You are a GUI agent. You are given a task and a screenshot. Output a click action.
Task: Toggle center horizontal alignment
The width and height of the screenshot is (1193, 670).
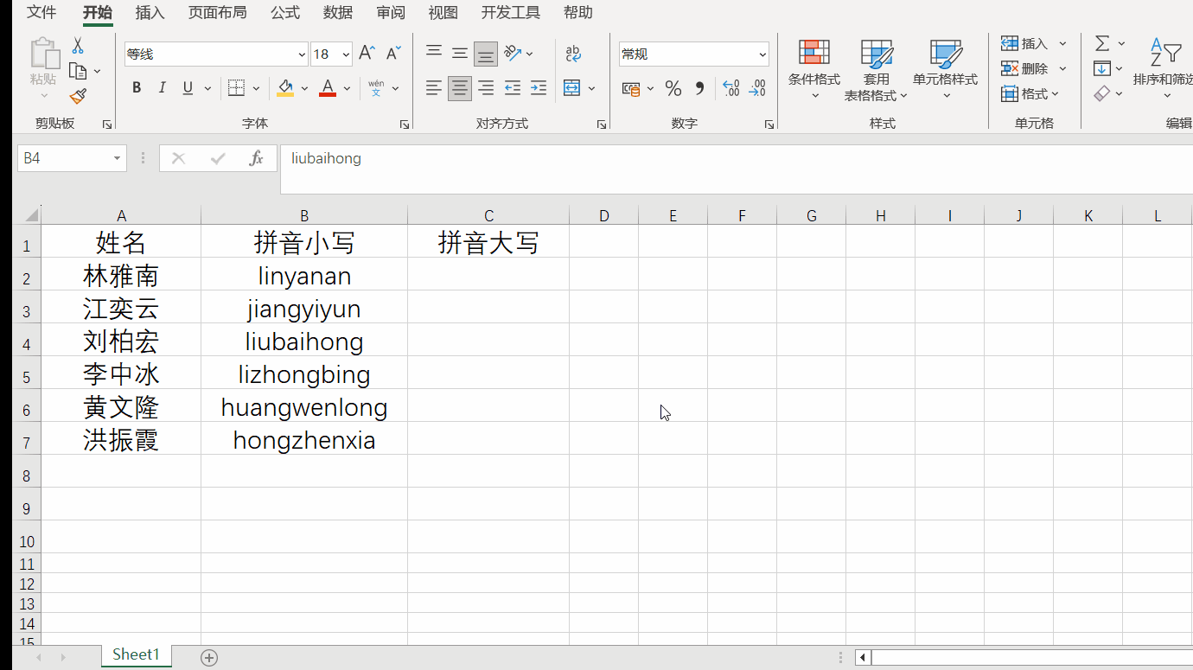460,87
